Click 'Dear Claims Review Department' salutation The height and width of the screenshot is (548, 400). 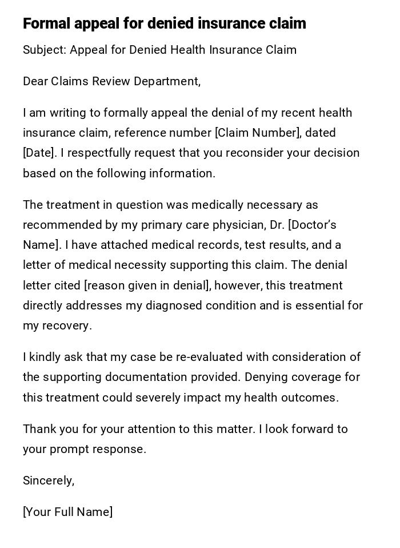pos(111,81)
